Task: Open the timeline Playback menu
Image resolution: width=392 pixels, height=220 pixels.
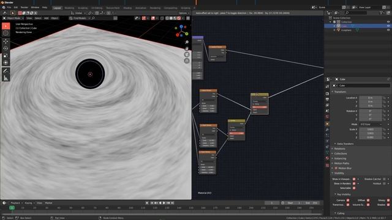Action: (17, 203)
